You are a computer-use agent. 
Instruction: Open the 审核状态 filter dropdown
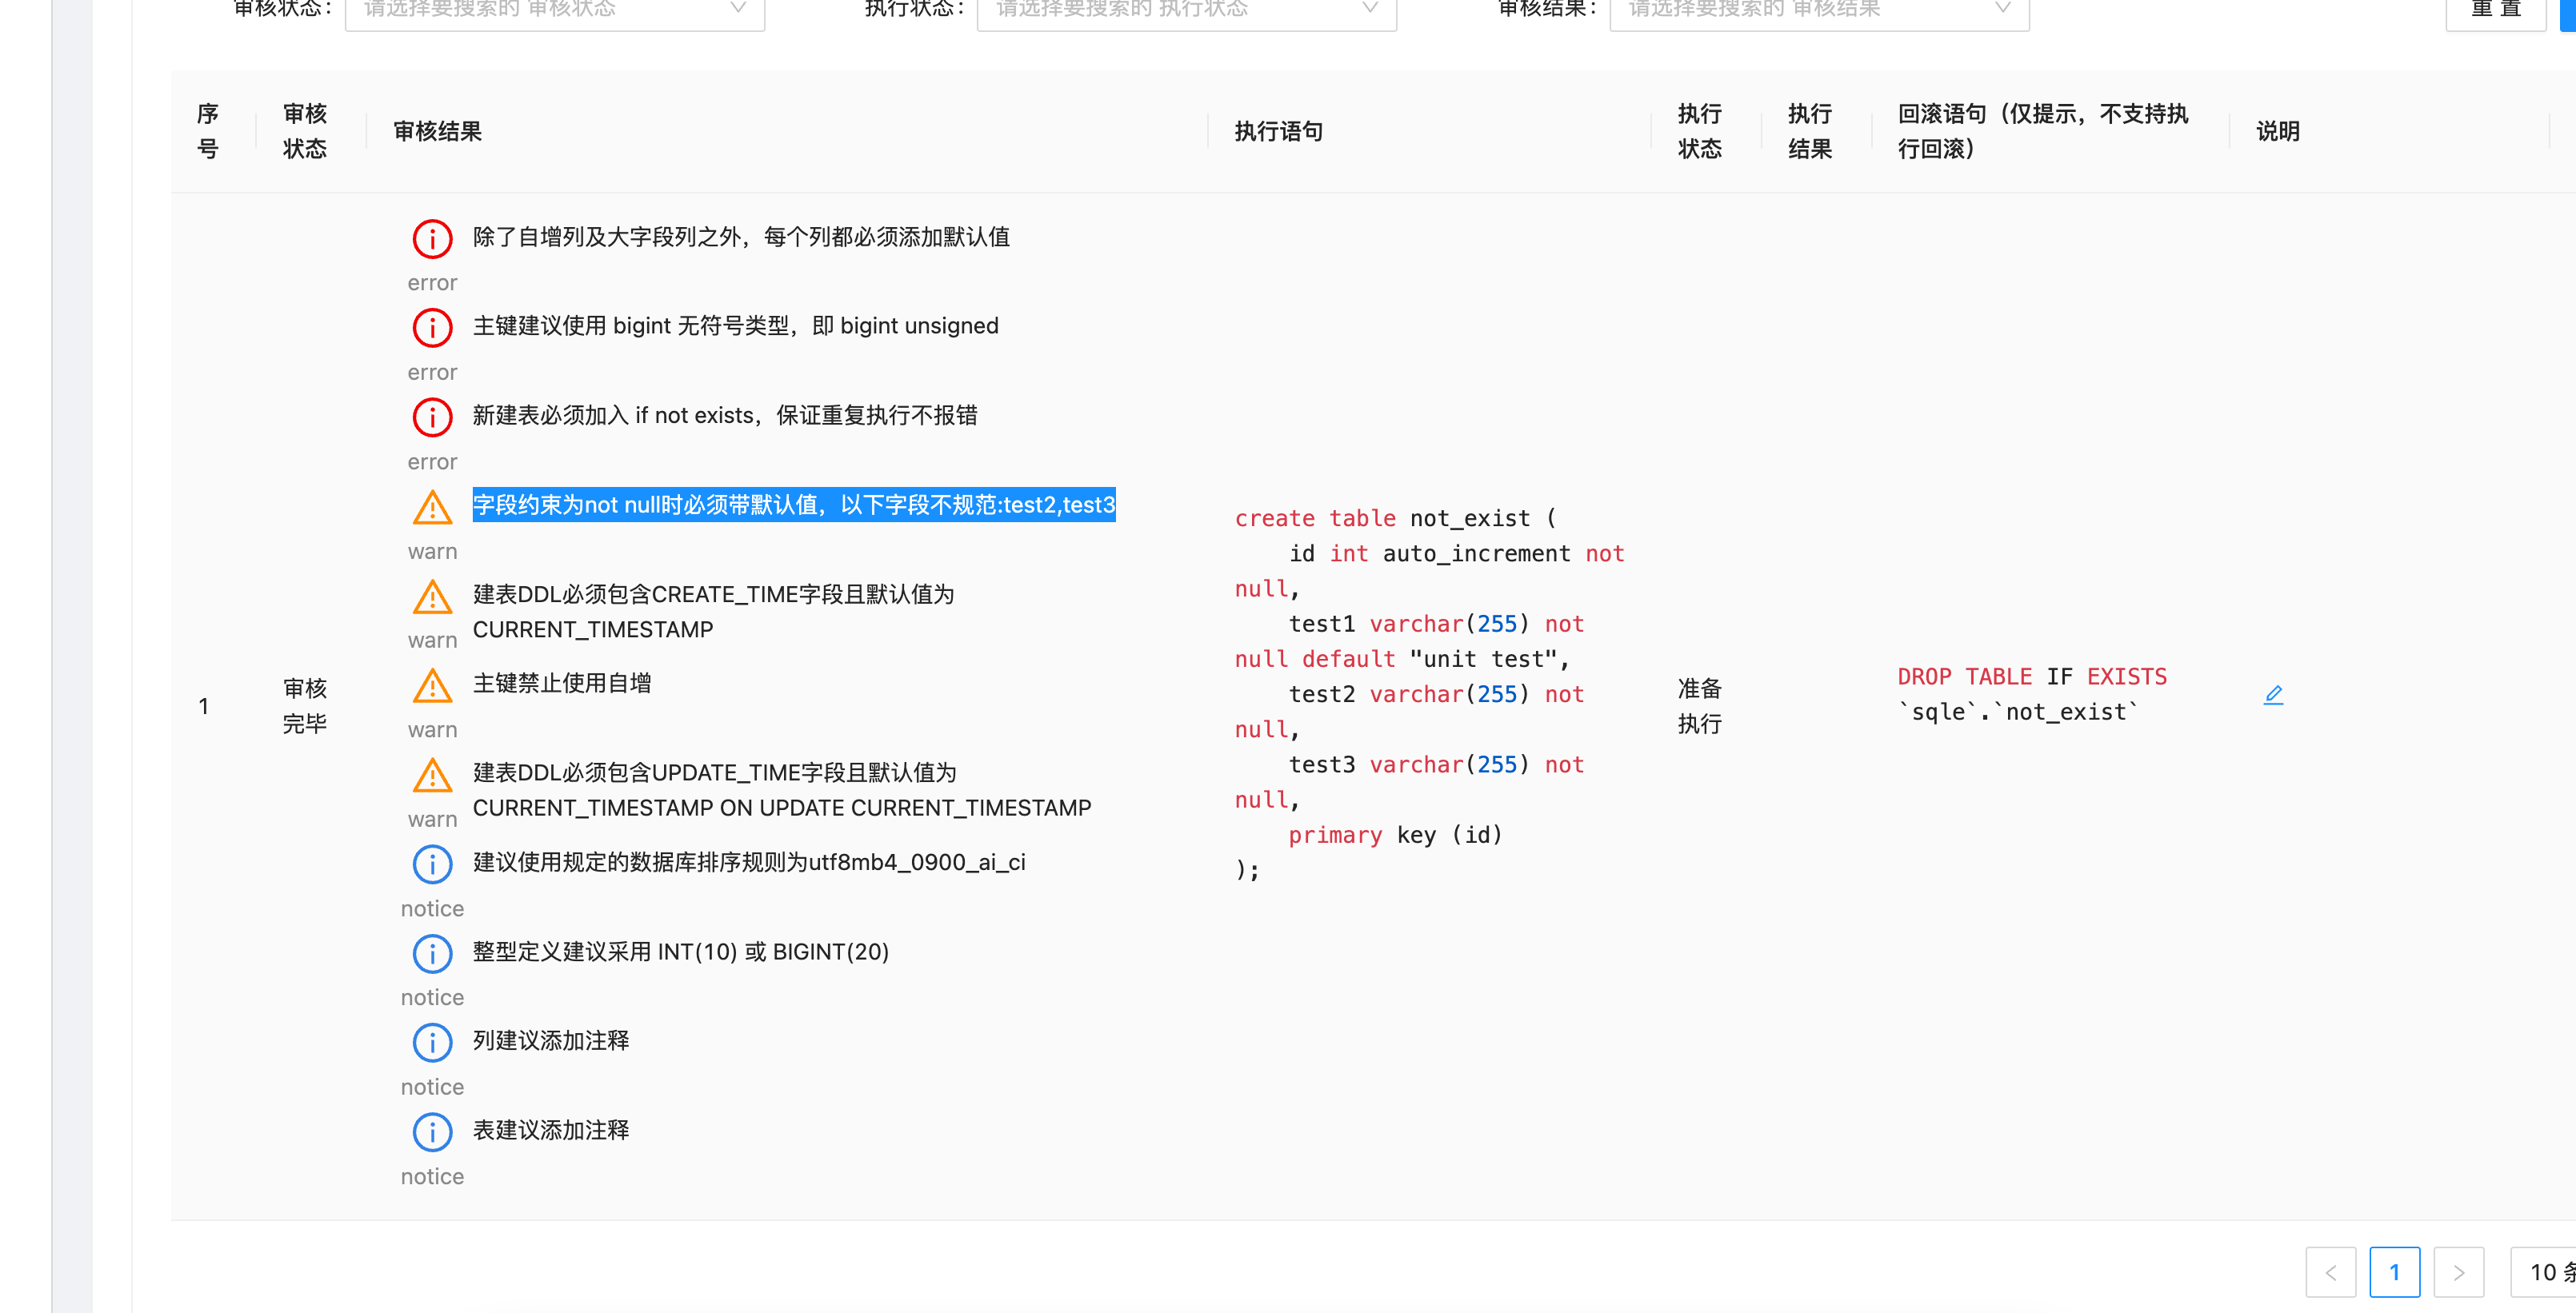coord(555,10)
